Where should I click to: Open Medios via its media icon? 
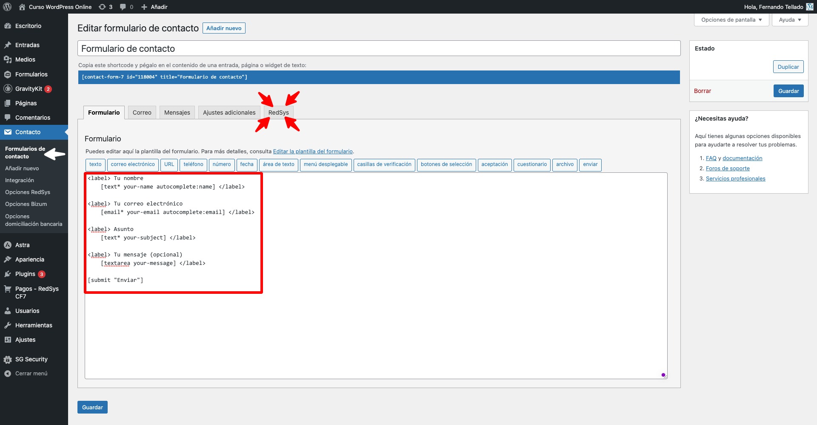(x=8, y=59)
